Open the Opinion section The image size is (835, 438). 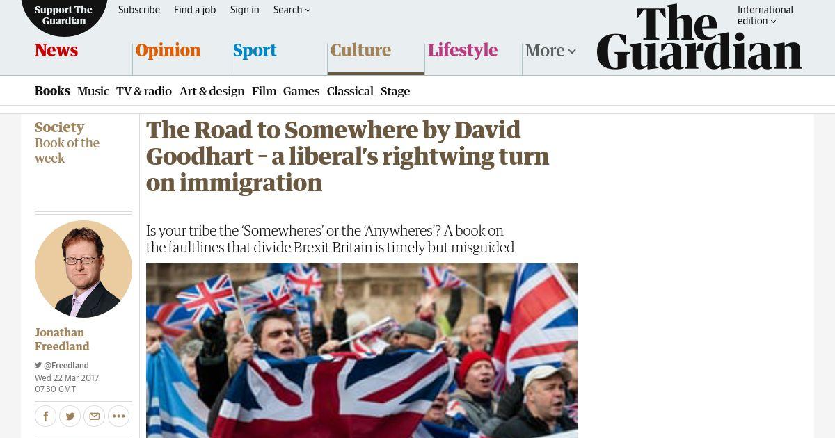click(x=168, y=50)
